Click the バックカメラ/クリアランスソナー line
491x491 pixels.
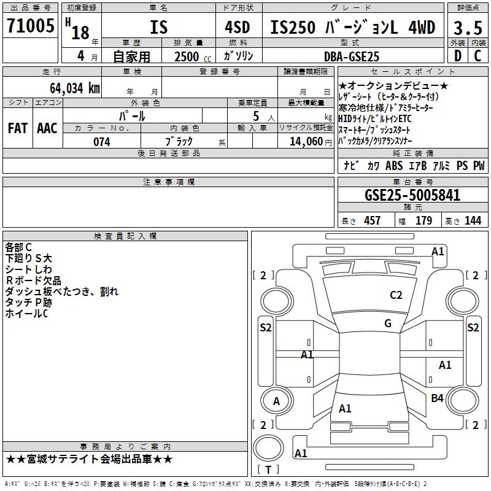(x=376, y=141)
